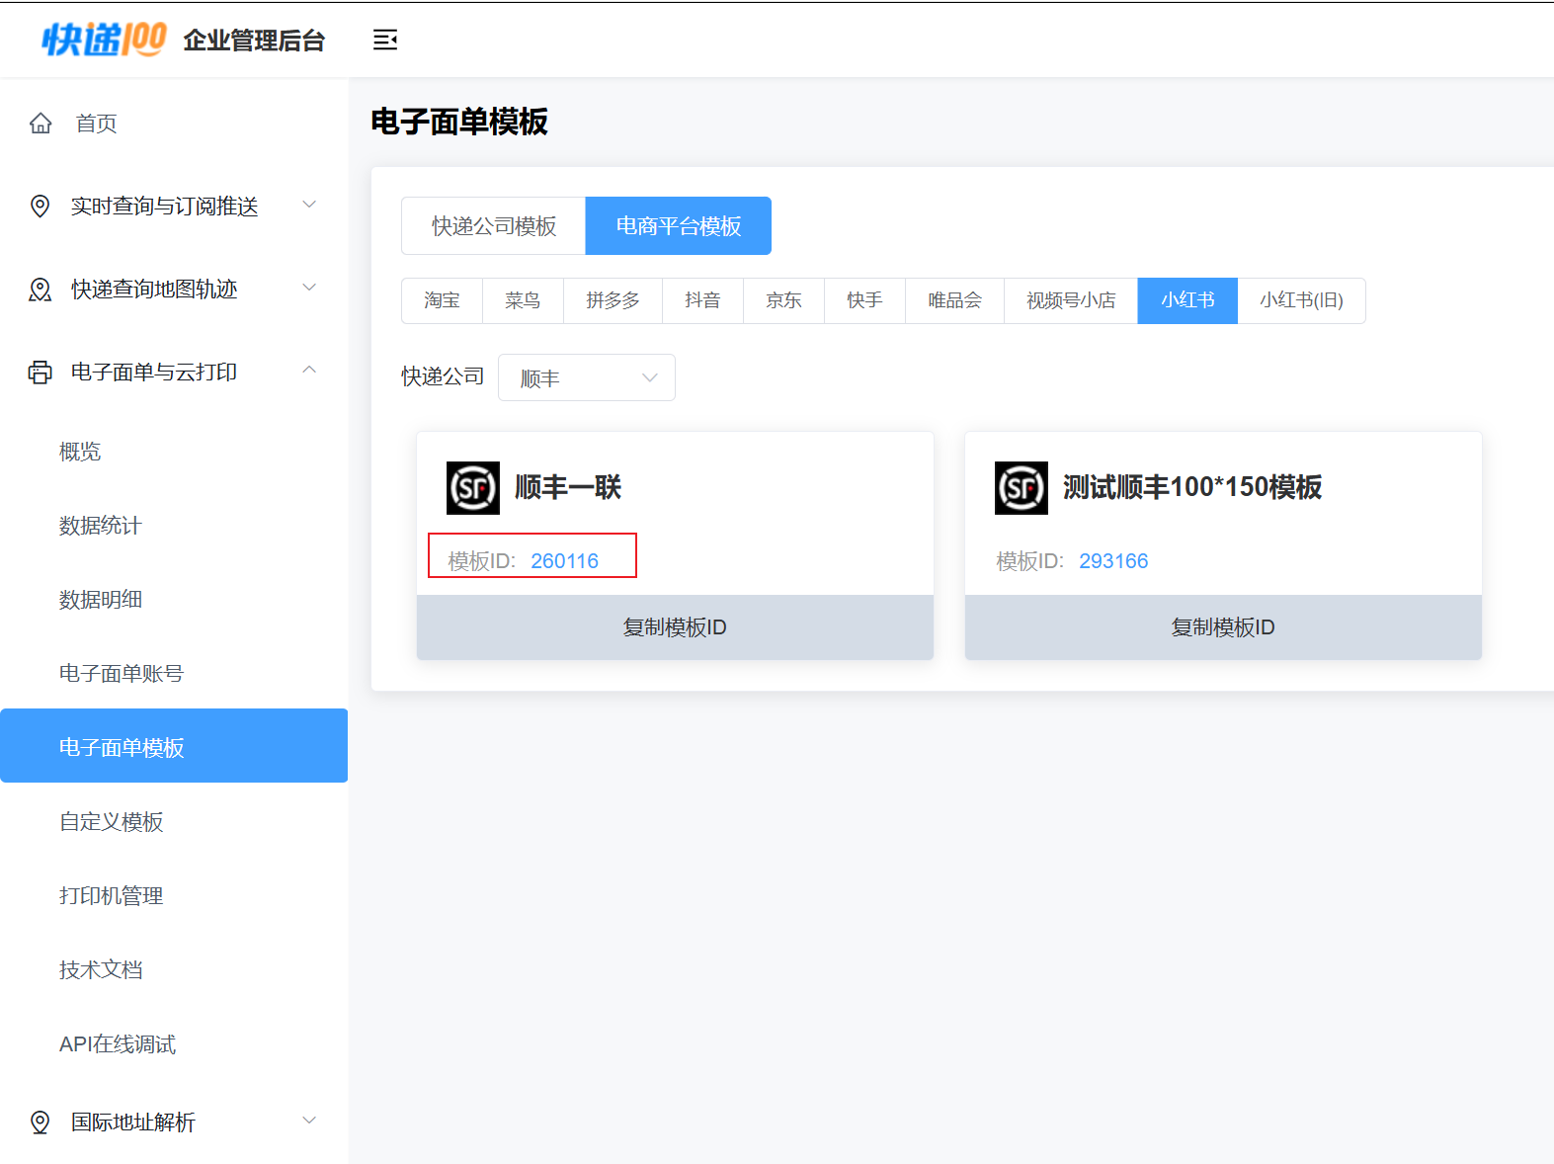The image size is (1554, 1164).
Task: Expand the 实时查询与订阅推送 menu chevron
Action: [309, 205]
